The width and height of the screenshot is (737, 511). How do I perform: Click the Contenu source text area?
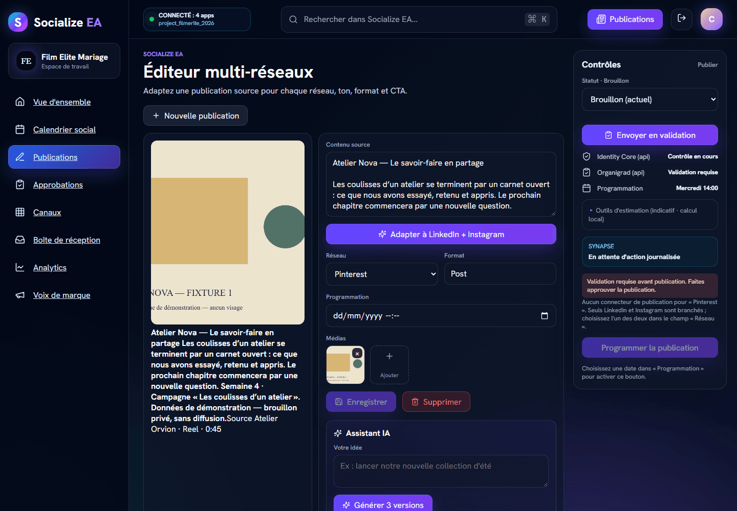tap(441, 184)
